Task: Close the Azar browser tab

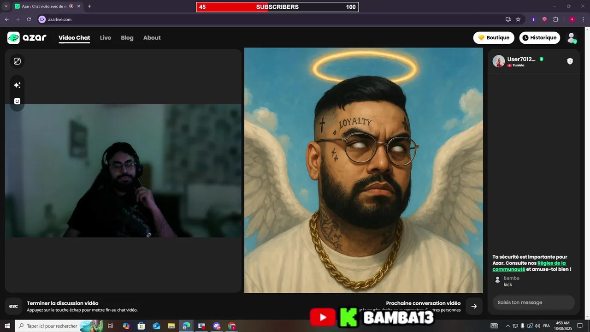Action: [x=78, y=6]
